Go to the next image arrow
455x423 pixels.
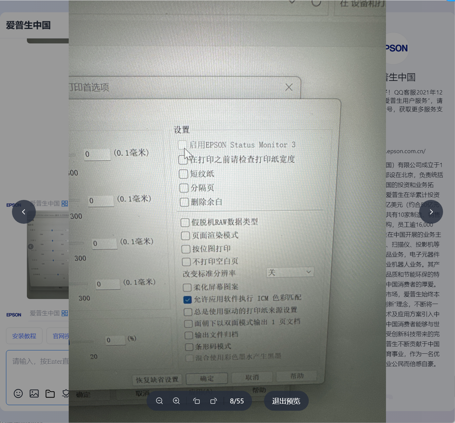click(431, 212)
